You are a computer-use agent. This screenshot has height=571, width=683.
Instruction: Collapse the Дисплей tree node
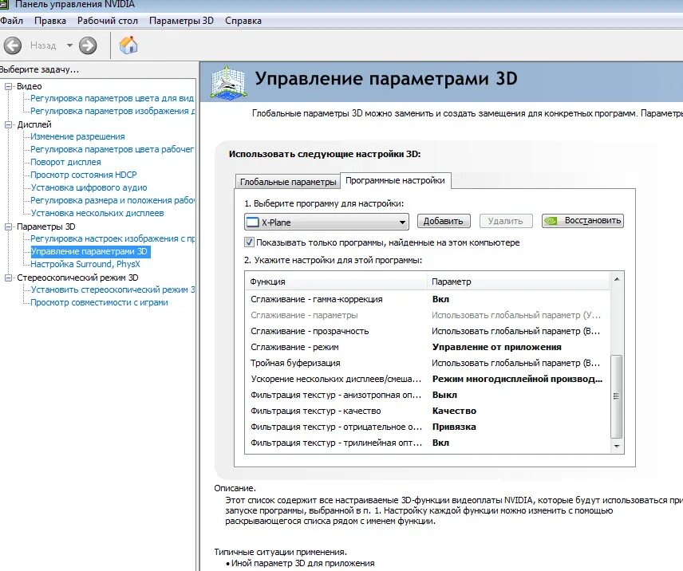pyautogui.click(x=8, y=124)
